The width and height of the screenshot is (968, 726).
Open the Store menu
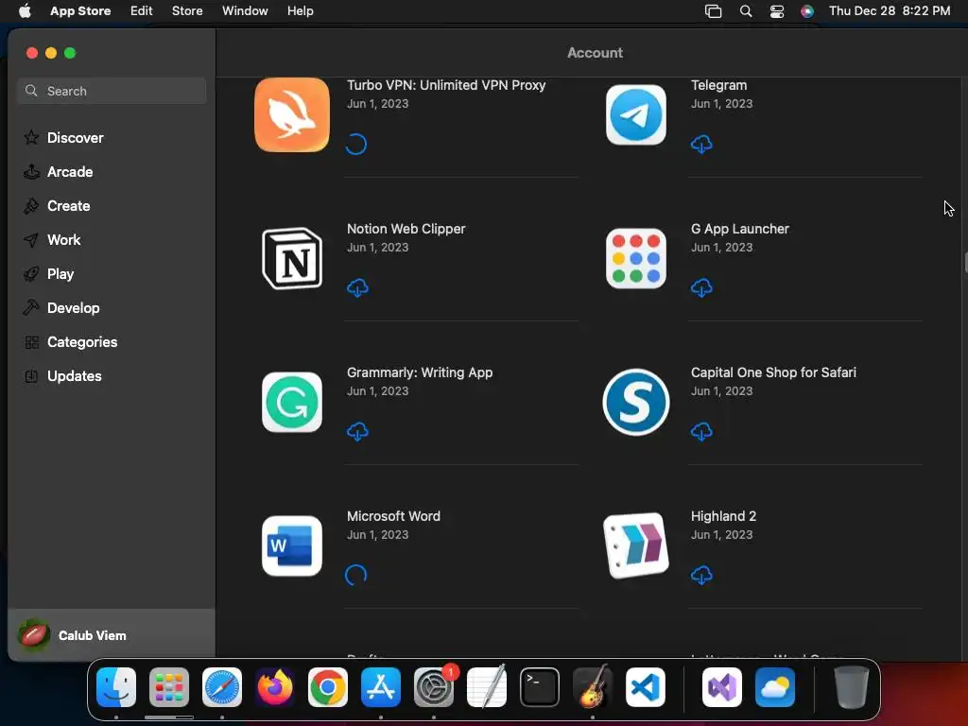tap(187, 11)
